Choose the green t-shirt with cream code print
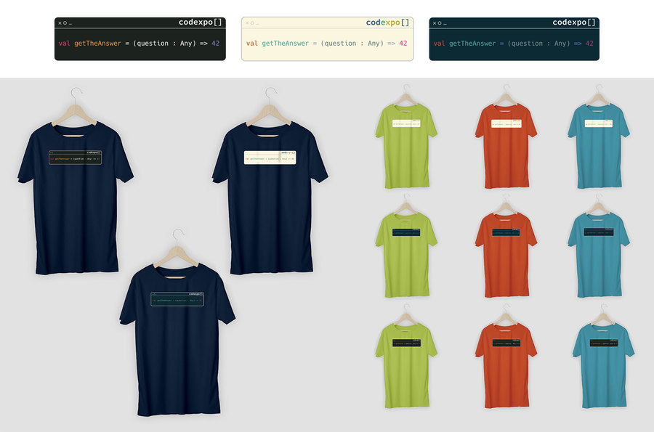The image size is (654, 432). (x=406, y=146)
